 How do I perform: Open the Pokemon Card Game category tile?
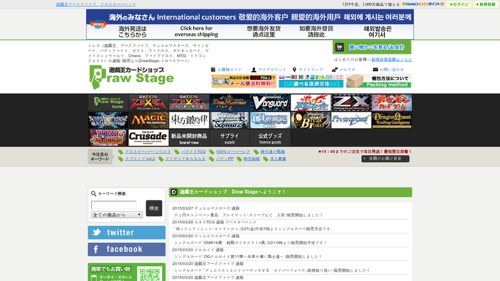click(x=392, y=102)
